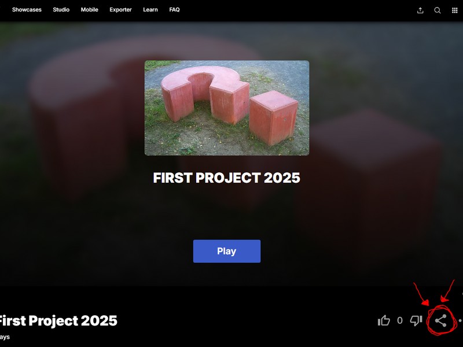Visit the FAQ link
The width and height of the screenshot is (463, 347).
pyautogui.click(x=175, y=10)
